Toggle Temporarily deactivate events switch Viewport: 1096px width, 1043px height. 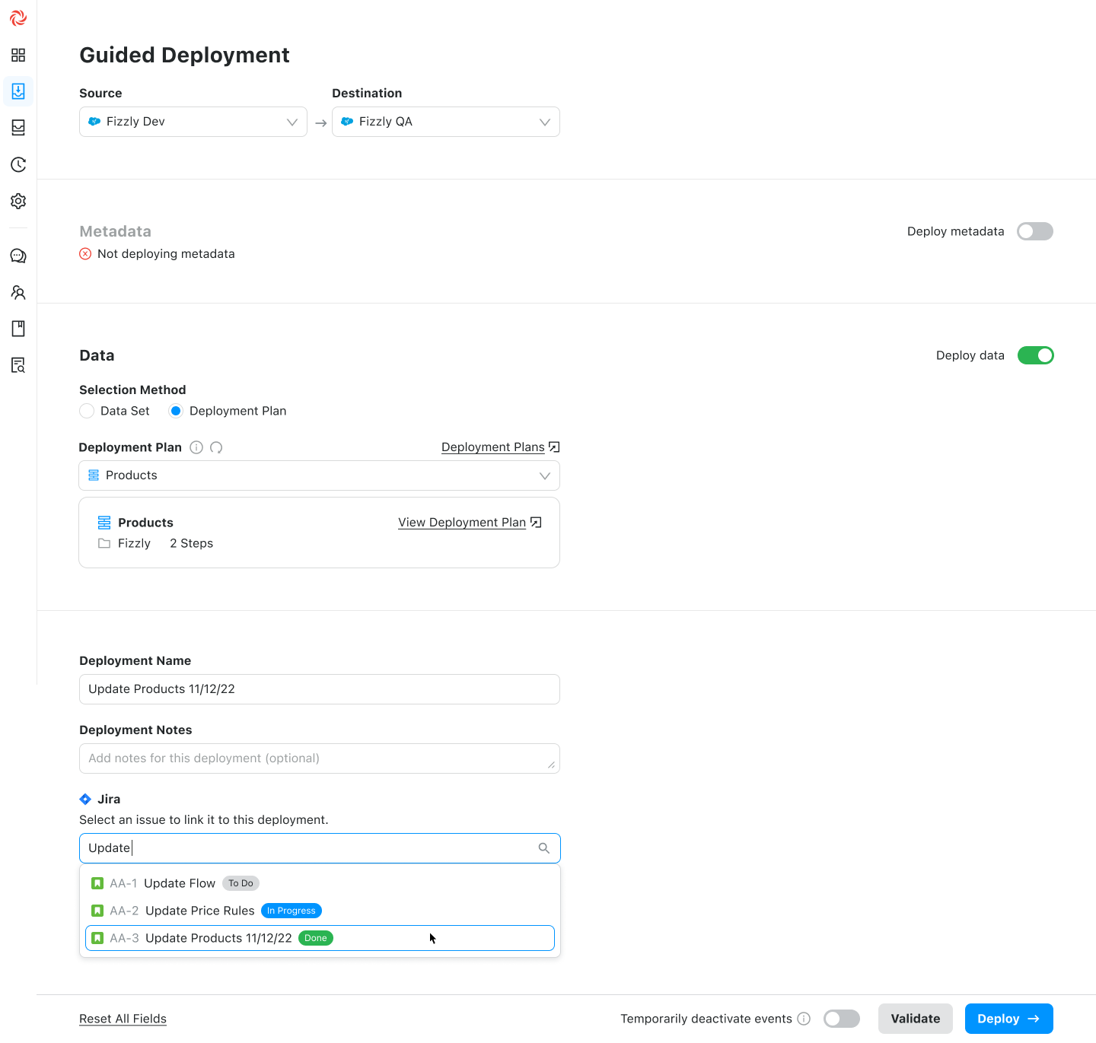pyautogui.click(x=841, y=1019)
